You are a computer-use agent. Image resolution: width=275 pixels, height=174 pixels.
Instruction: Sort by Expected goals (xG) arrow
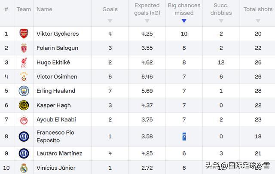[147, 21]
